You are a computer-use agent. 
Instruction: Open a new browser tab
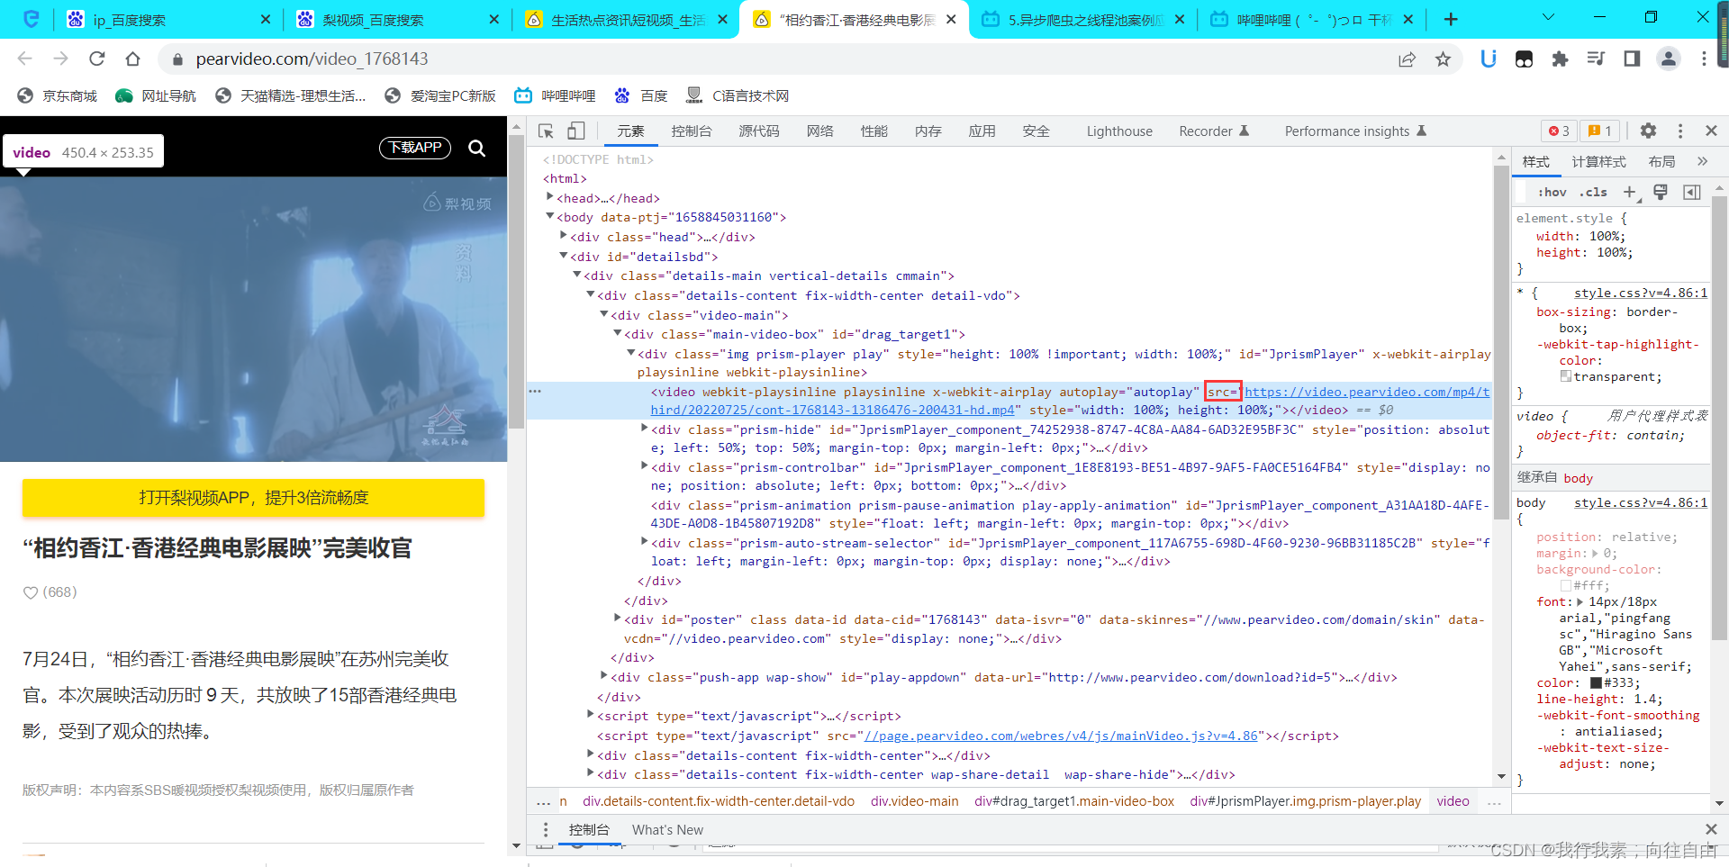point(1451,20)
